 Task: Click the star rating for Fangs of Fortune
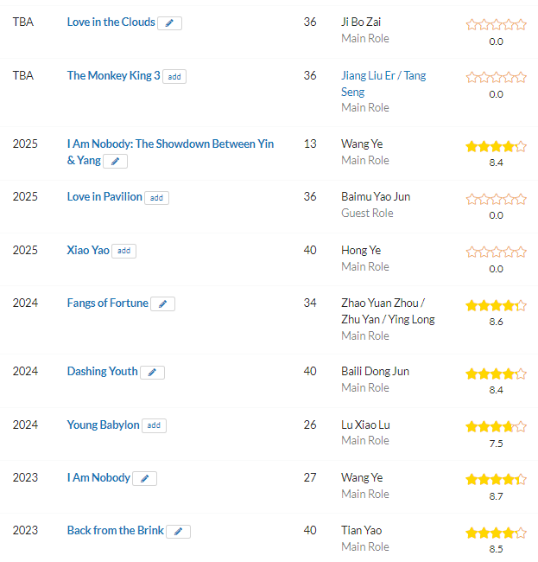point(497,306)
